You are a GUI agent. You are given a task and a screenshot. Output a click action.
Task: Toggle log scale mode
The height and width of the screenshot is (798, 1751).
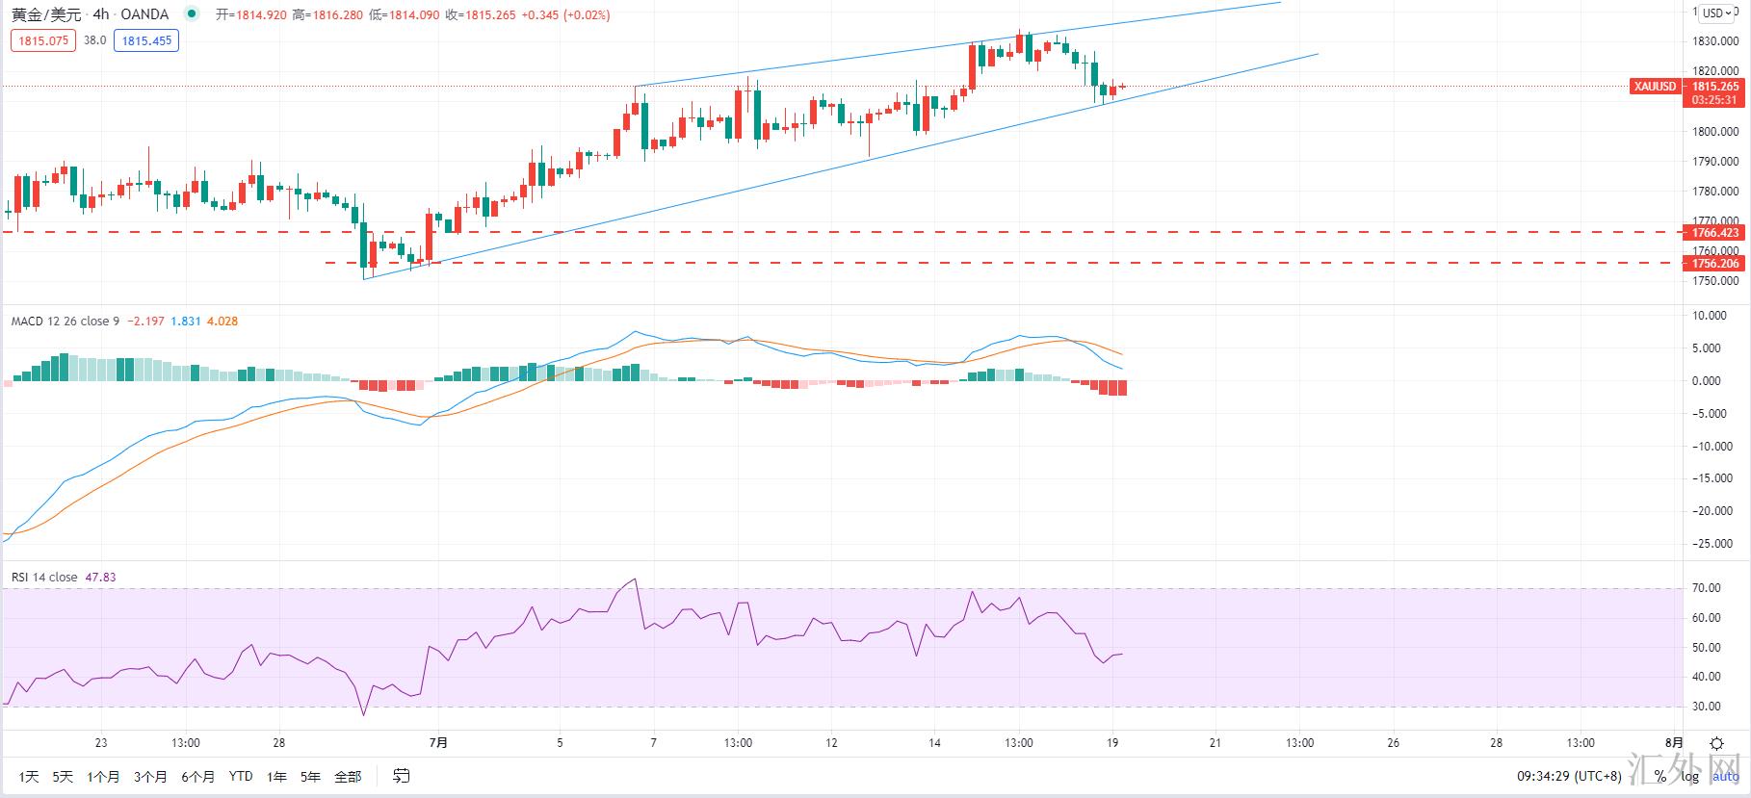pyautogui.click(x=1690, y=776)
